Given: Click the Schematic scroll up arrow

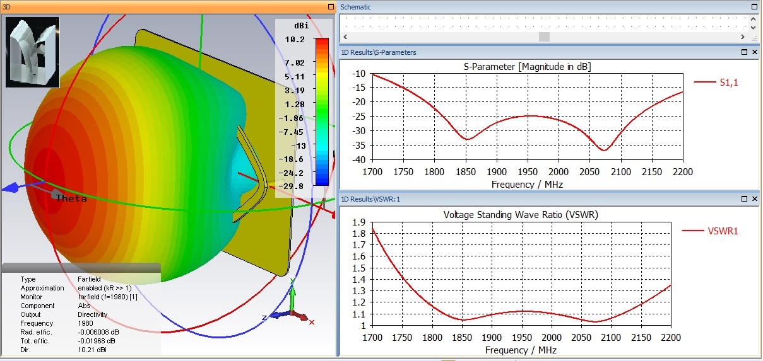Looking at the screenshot, I should (753, 19).
